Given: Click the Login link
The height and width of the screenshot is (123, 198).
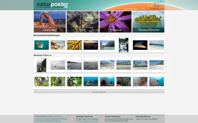Looking at the screenshot, I should (126, 9).
